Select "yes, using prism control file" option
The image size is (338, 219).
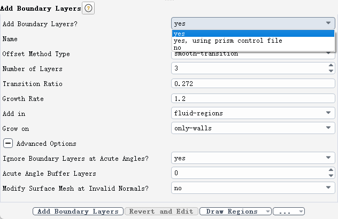point(228,41)
